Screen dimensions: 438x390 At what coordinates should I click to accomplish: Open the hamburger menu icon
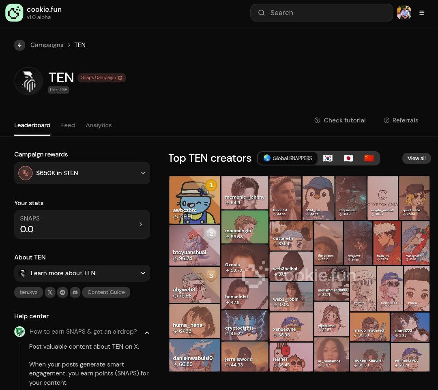coord(422,13)
